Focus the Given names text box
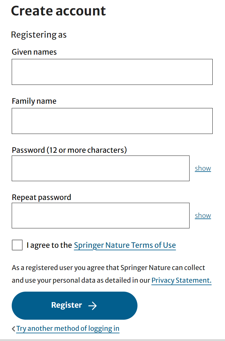The width and height of the screenshot is (225, 341). (112, 72)
